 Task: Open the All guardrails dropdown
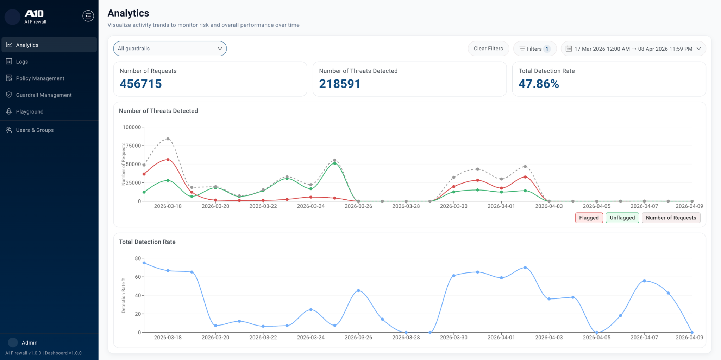coord(170,49)
